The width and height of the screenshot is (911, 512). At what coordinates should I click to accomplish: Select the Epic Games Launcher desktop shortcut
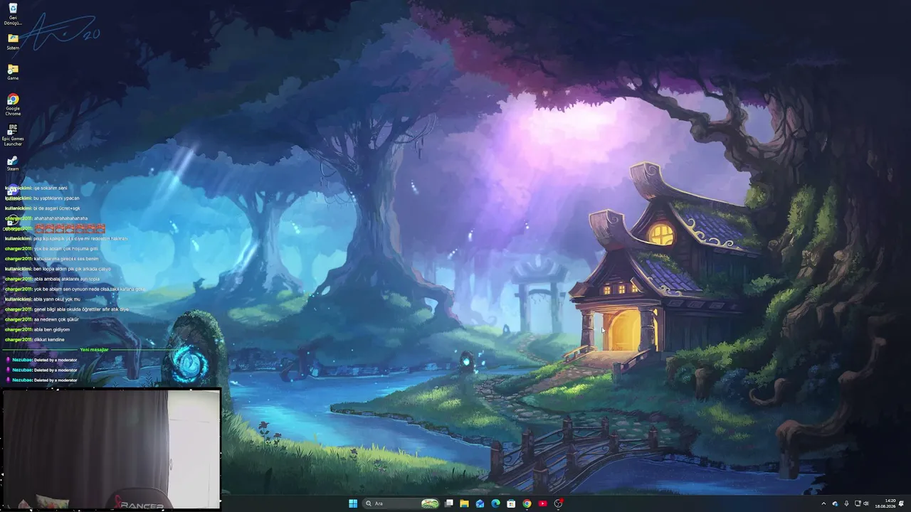click(13, 135)
